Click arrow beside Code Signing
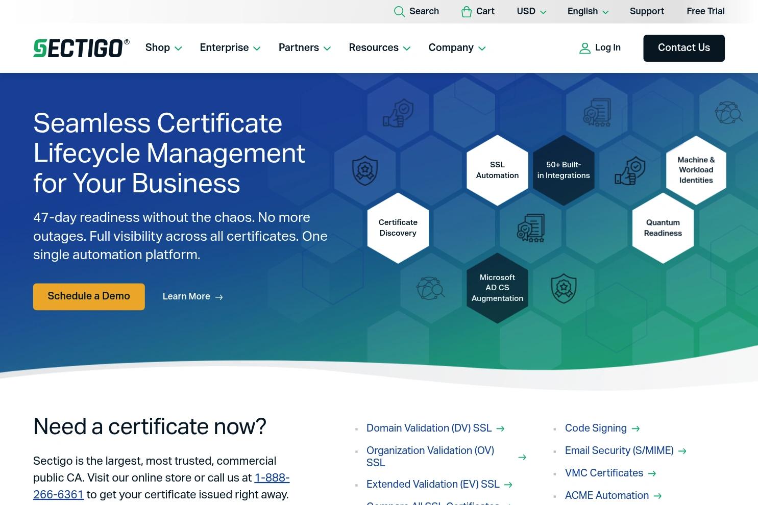 [635, 429]
